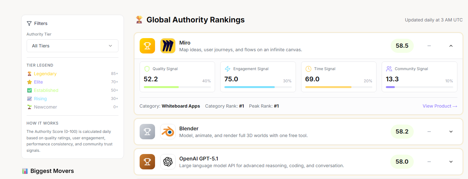Follow the View Product link

click(439, 106)
